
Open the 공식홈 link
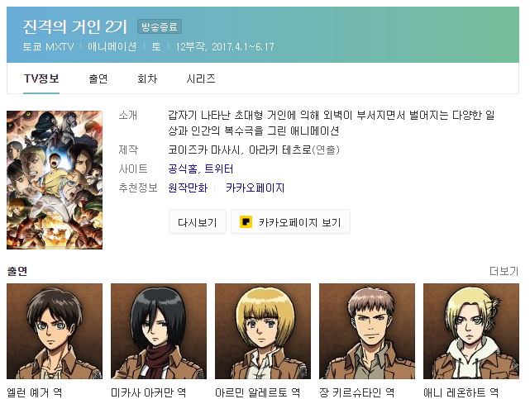click(183, 169)
